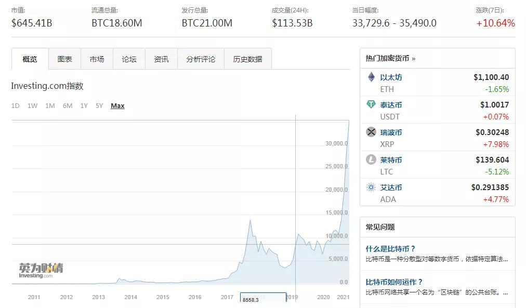Click the ETH price $1,100.40

point(491,77)
